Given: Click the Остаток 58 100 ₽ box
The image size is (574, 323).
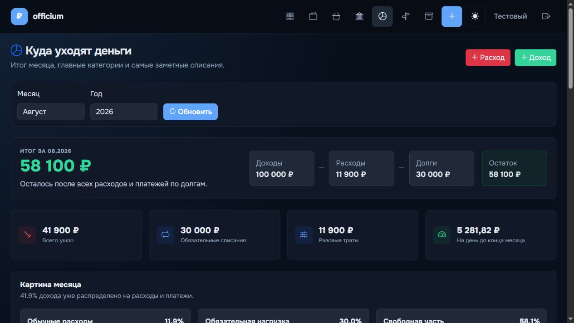Looking at the screenshot, I should pyautogui.click(x=515, y=168).
